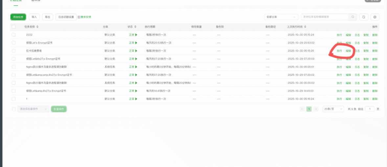Click the 批量操作 button
The image size is (387, 167).
tap(59, 109)
